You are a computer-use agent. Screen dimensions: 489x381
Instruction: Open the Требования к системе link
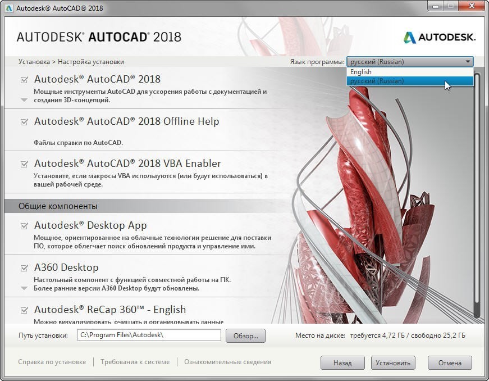tap(135, 362)
